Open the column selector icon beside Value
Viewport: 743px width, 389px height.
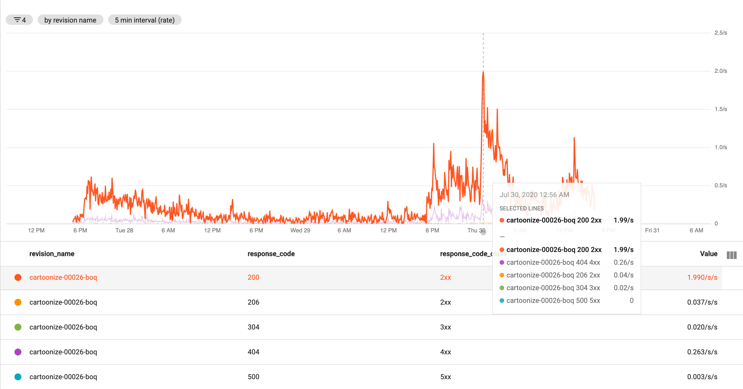coord(731,255)
